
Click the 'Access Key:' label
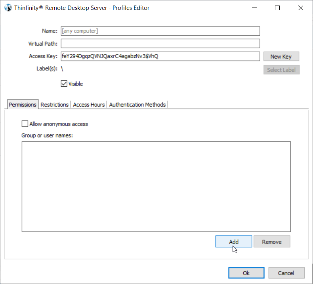pos(43,56)
